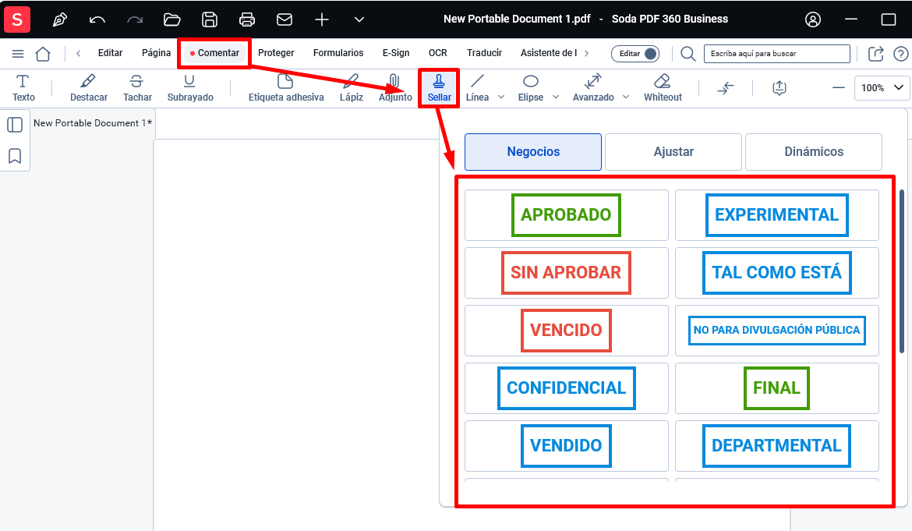This screenshot has height=531, width=912.
Task: Select the Etiqueta adhesiva sticky note tool
Action: [286, 88]
